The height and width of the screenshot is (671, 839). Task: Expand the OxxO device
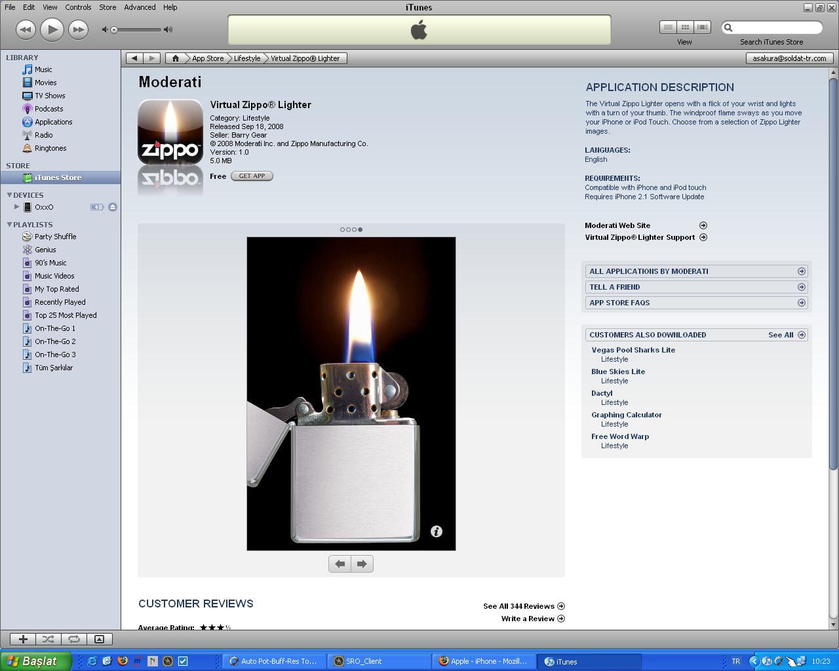click(x=16, y=207)
